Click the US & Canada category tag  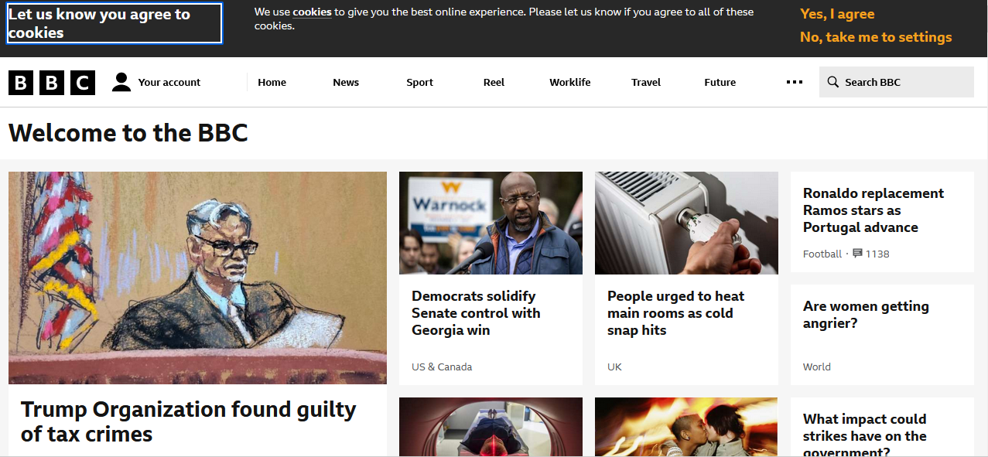(x=442, y=367)
